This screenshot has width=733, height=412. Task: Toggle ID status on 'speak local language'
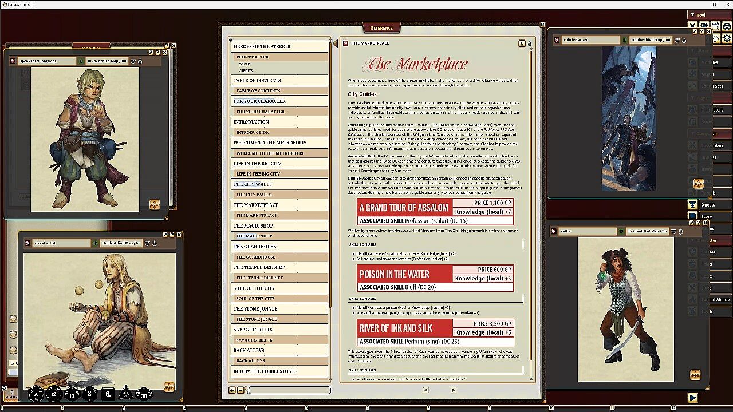point(81,61)
